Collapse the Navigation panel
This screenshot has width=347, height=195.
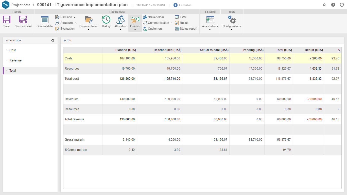tap(53, 41)
